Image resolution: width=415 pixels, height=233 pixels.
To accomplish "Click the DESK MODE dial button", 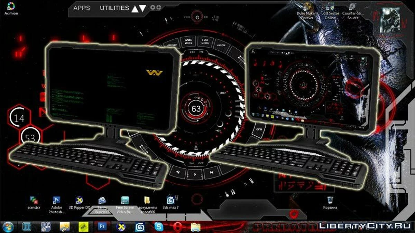I will point(205,42).
